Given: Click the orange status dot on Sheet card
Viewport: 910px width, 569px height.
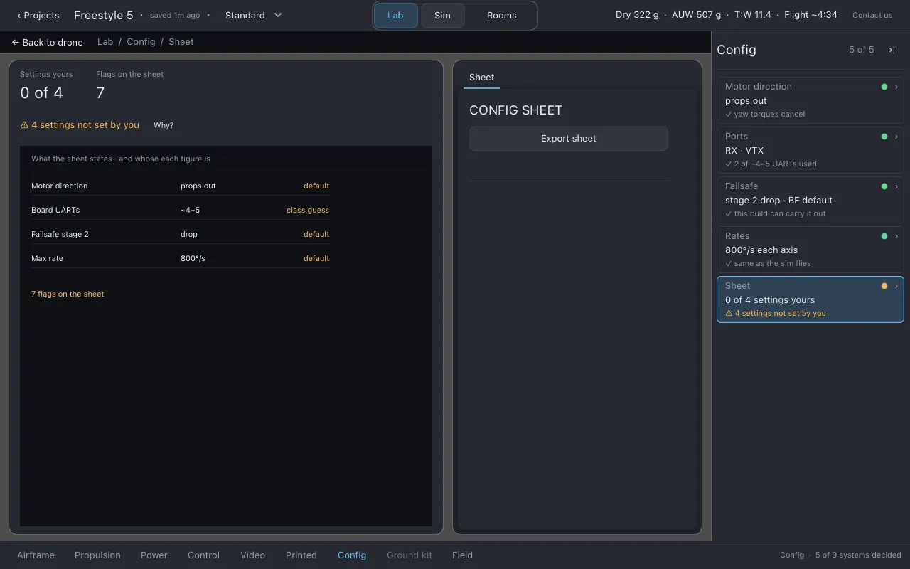Looking at the screenshot, I should 884,286.
